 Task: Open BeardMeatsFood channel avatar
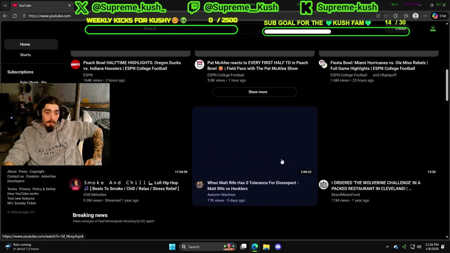(x=323, y=184)
